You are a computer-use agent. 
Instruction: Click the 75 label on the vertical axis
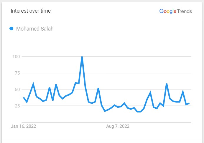tap(17, 73)
